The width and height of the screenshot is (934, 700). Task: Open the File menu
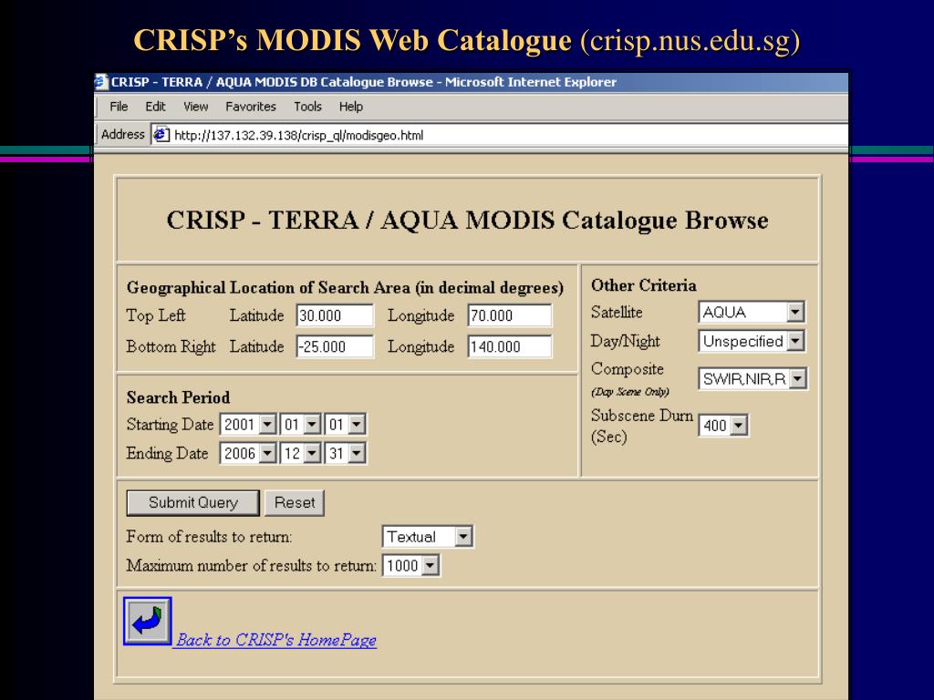[x=119, y=107]
